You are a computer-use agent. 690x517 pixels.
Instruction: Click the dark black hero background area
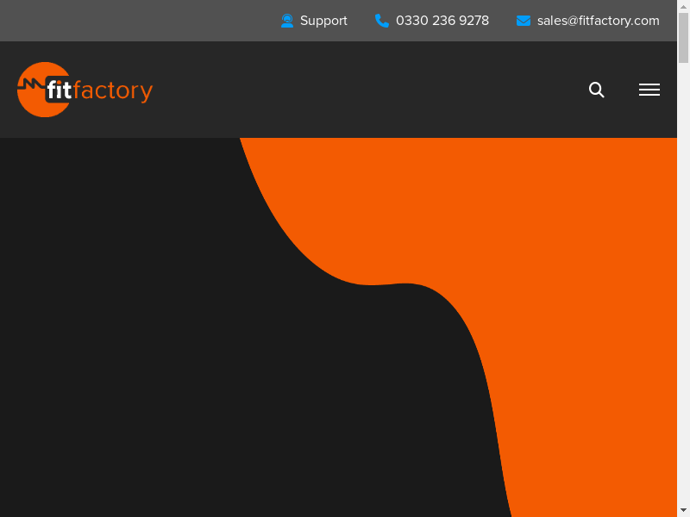click(172, 345)
